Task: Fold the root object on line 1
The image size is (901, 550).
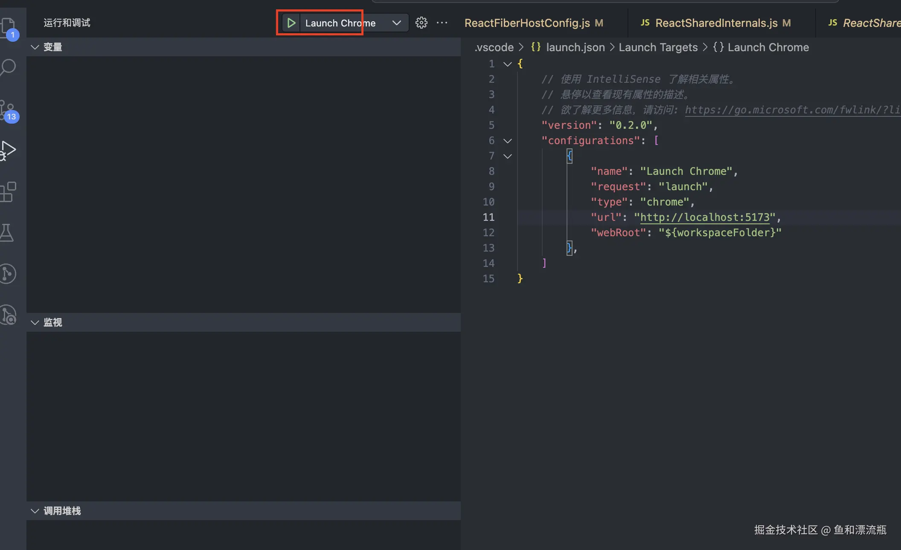Action: coord(508,64)
